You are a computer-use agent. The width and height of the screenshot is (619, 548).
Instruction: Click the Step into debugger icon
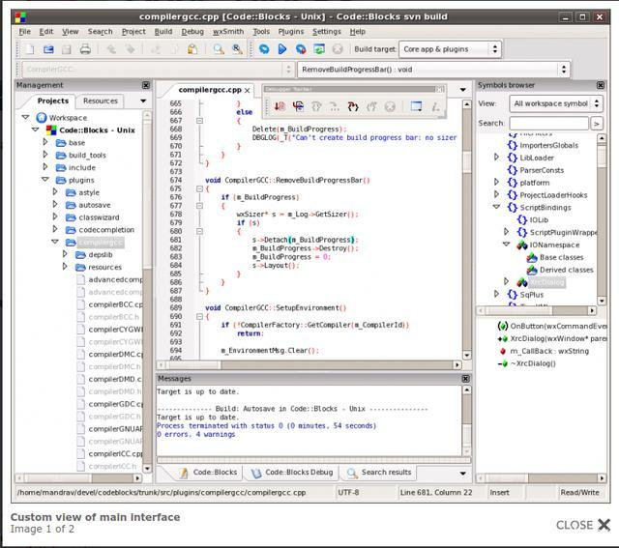tap(353, 106)
